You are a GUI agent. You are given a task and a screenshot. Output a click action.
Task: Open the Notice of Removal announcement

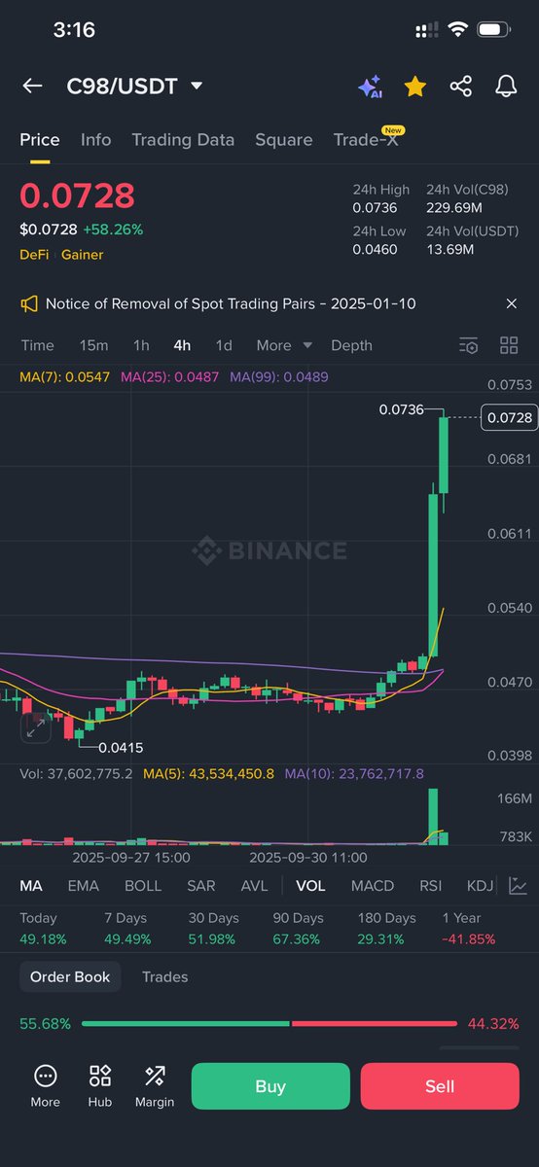(x=231, y=304)
